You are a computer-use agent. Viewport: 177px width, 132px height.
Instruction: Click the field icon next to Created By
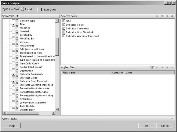point(17,35)
